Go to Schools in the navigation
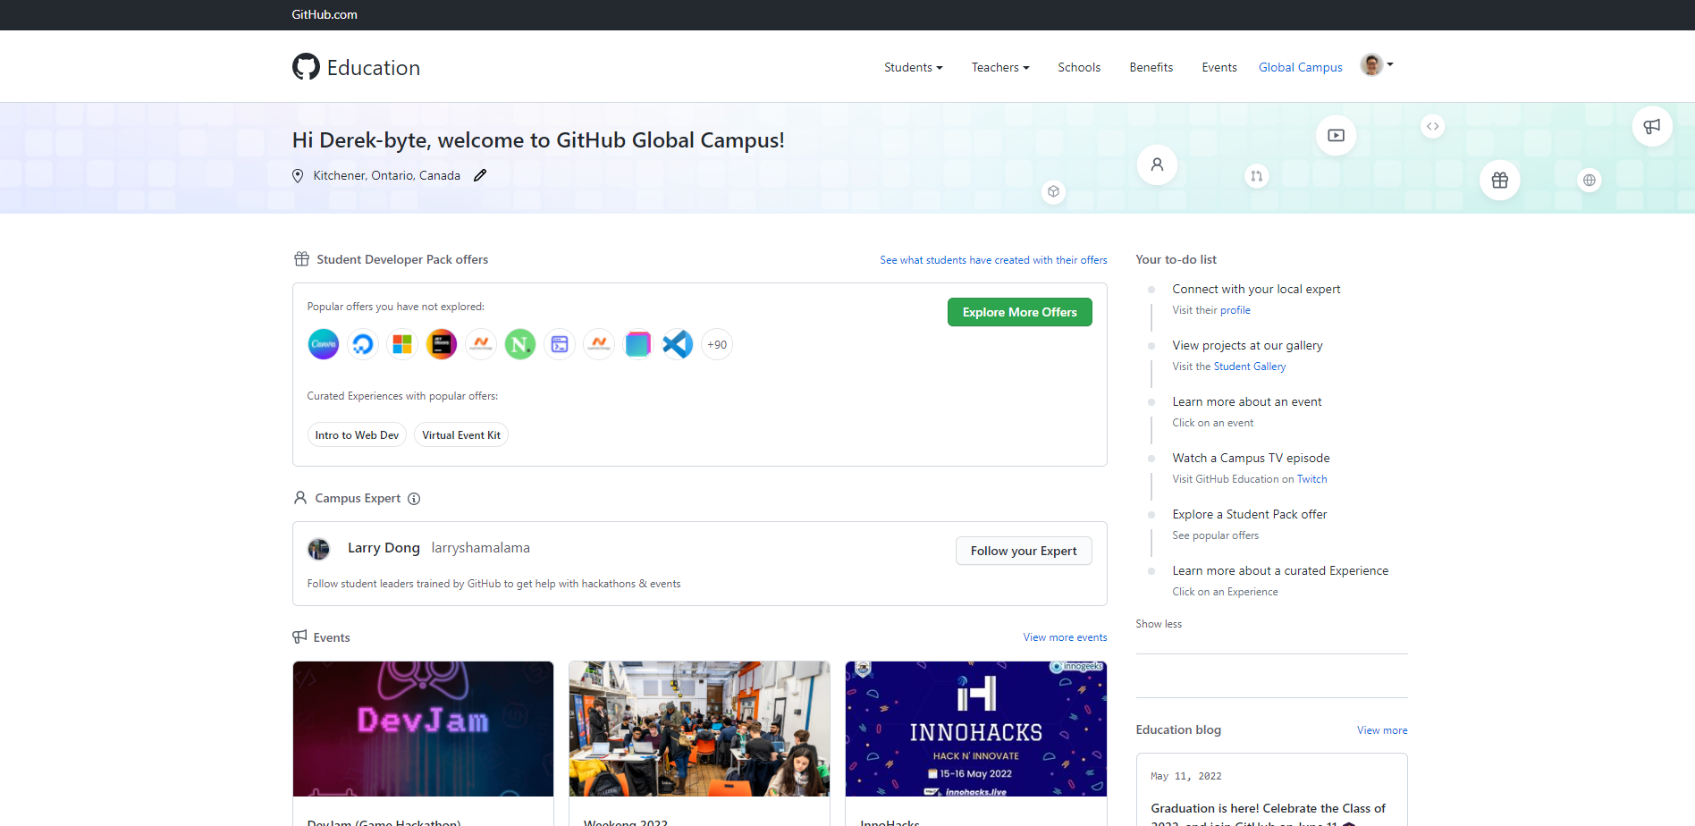 point(1079,67)
